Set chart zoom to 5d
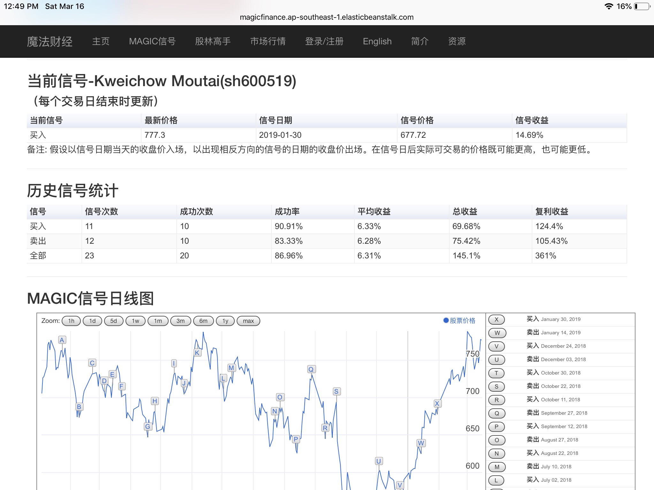 tap(114, 321)
